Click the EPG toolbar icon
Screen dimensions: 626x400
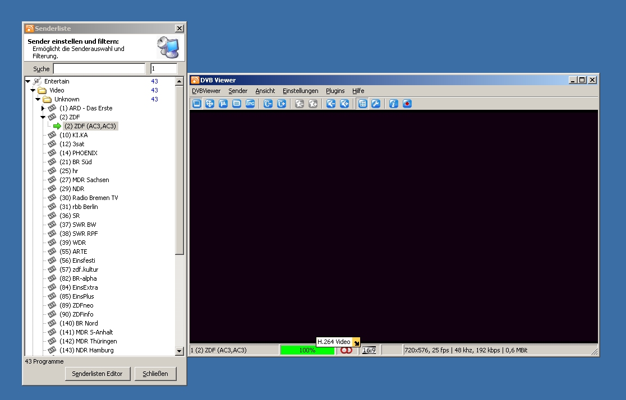[250, 104]
